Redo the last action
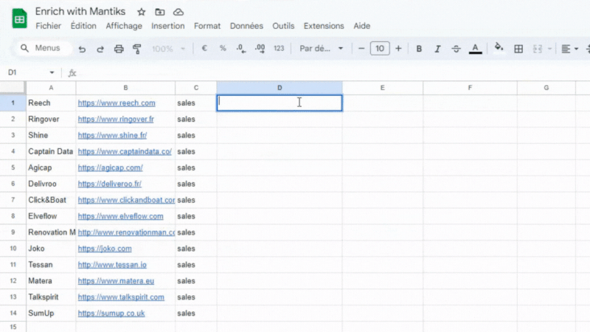 (x=100, y=49)
